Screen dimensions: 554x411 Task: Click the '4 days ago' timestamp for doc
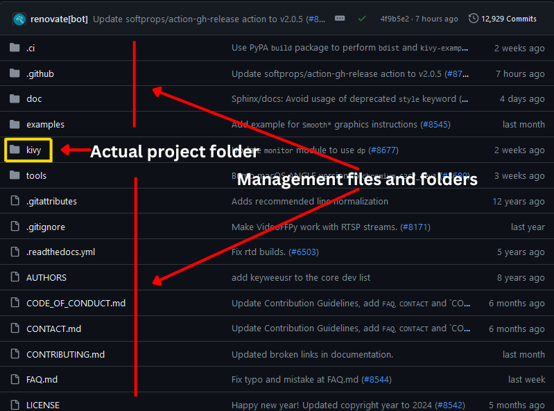click(x=522, y=99)
